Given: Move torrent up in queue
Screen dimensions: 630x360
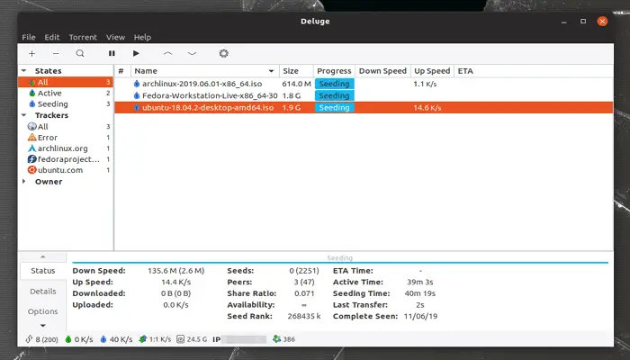Looking at the screenshot, I should (x=167, y=53).
